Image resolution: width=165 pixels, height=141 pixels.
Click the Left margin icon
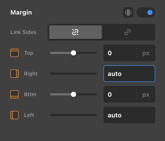[14, 115]
